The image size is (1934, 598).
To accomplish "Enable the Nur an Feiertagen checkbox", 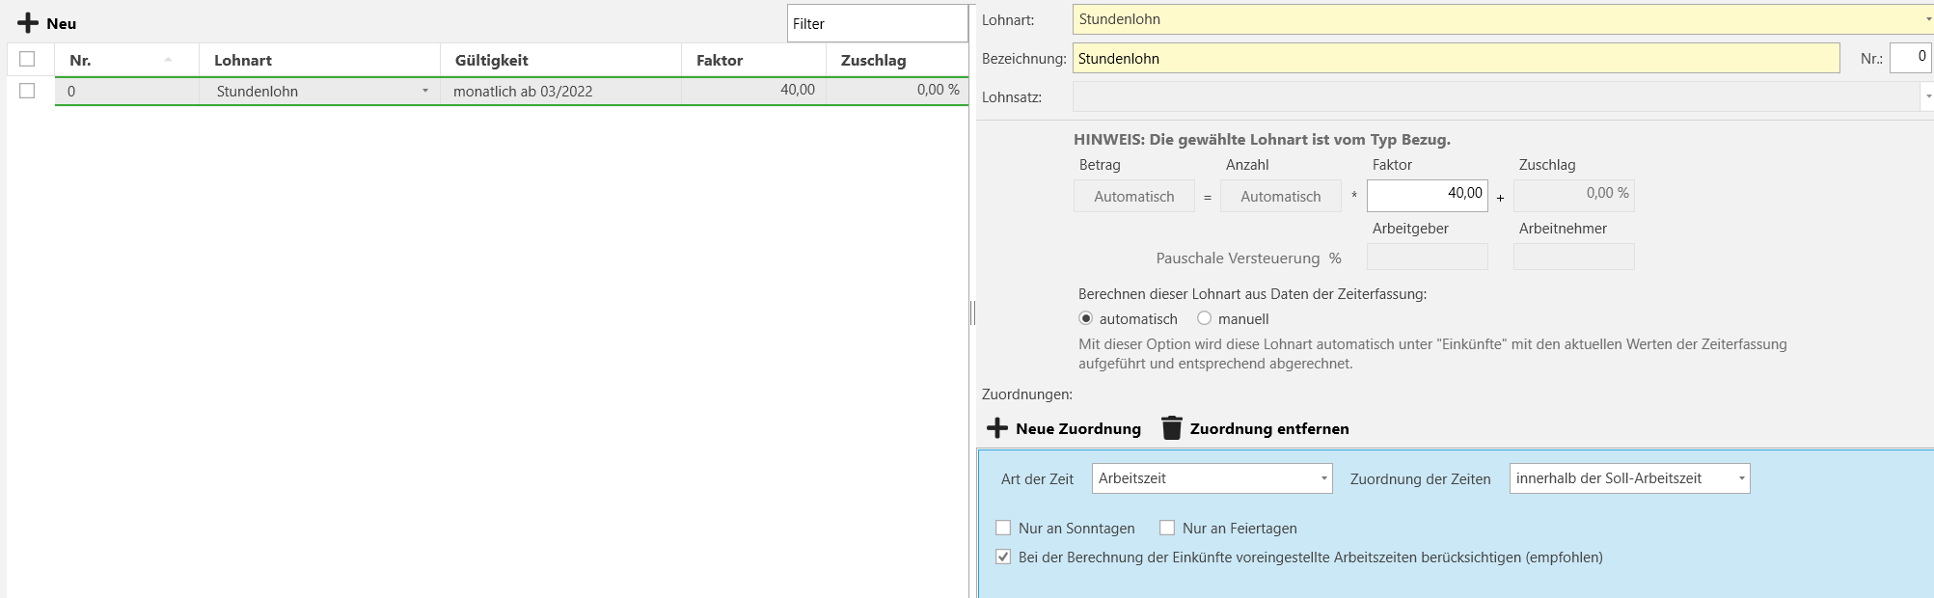I will [x=1167, y=528].
